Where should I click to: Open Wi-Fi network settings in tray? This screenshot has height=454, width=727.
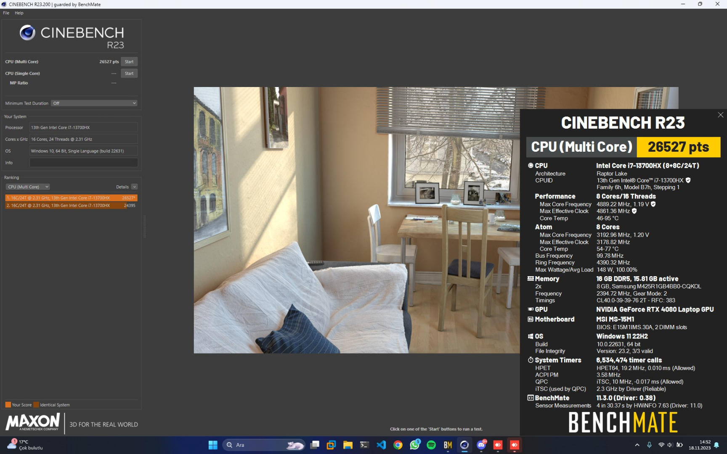click(661, 445)
